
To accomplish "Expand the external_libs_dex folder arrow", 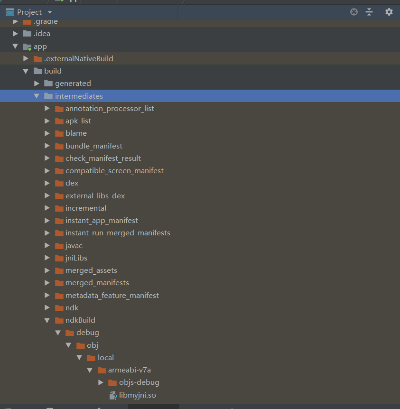I will [x=47, y=195].
